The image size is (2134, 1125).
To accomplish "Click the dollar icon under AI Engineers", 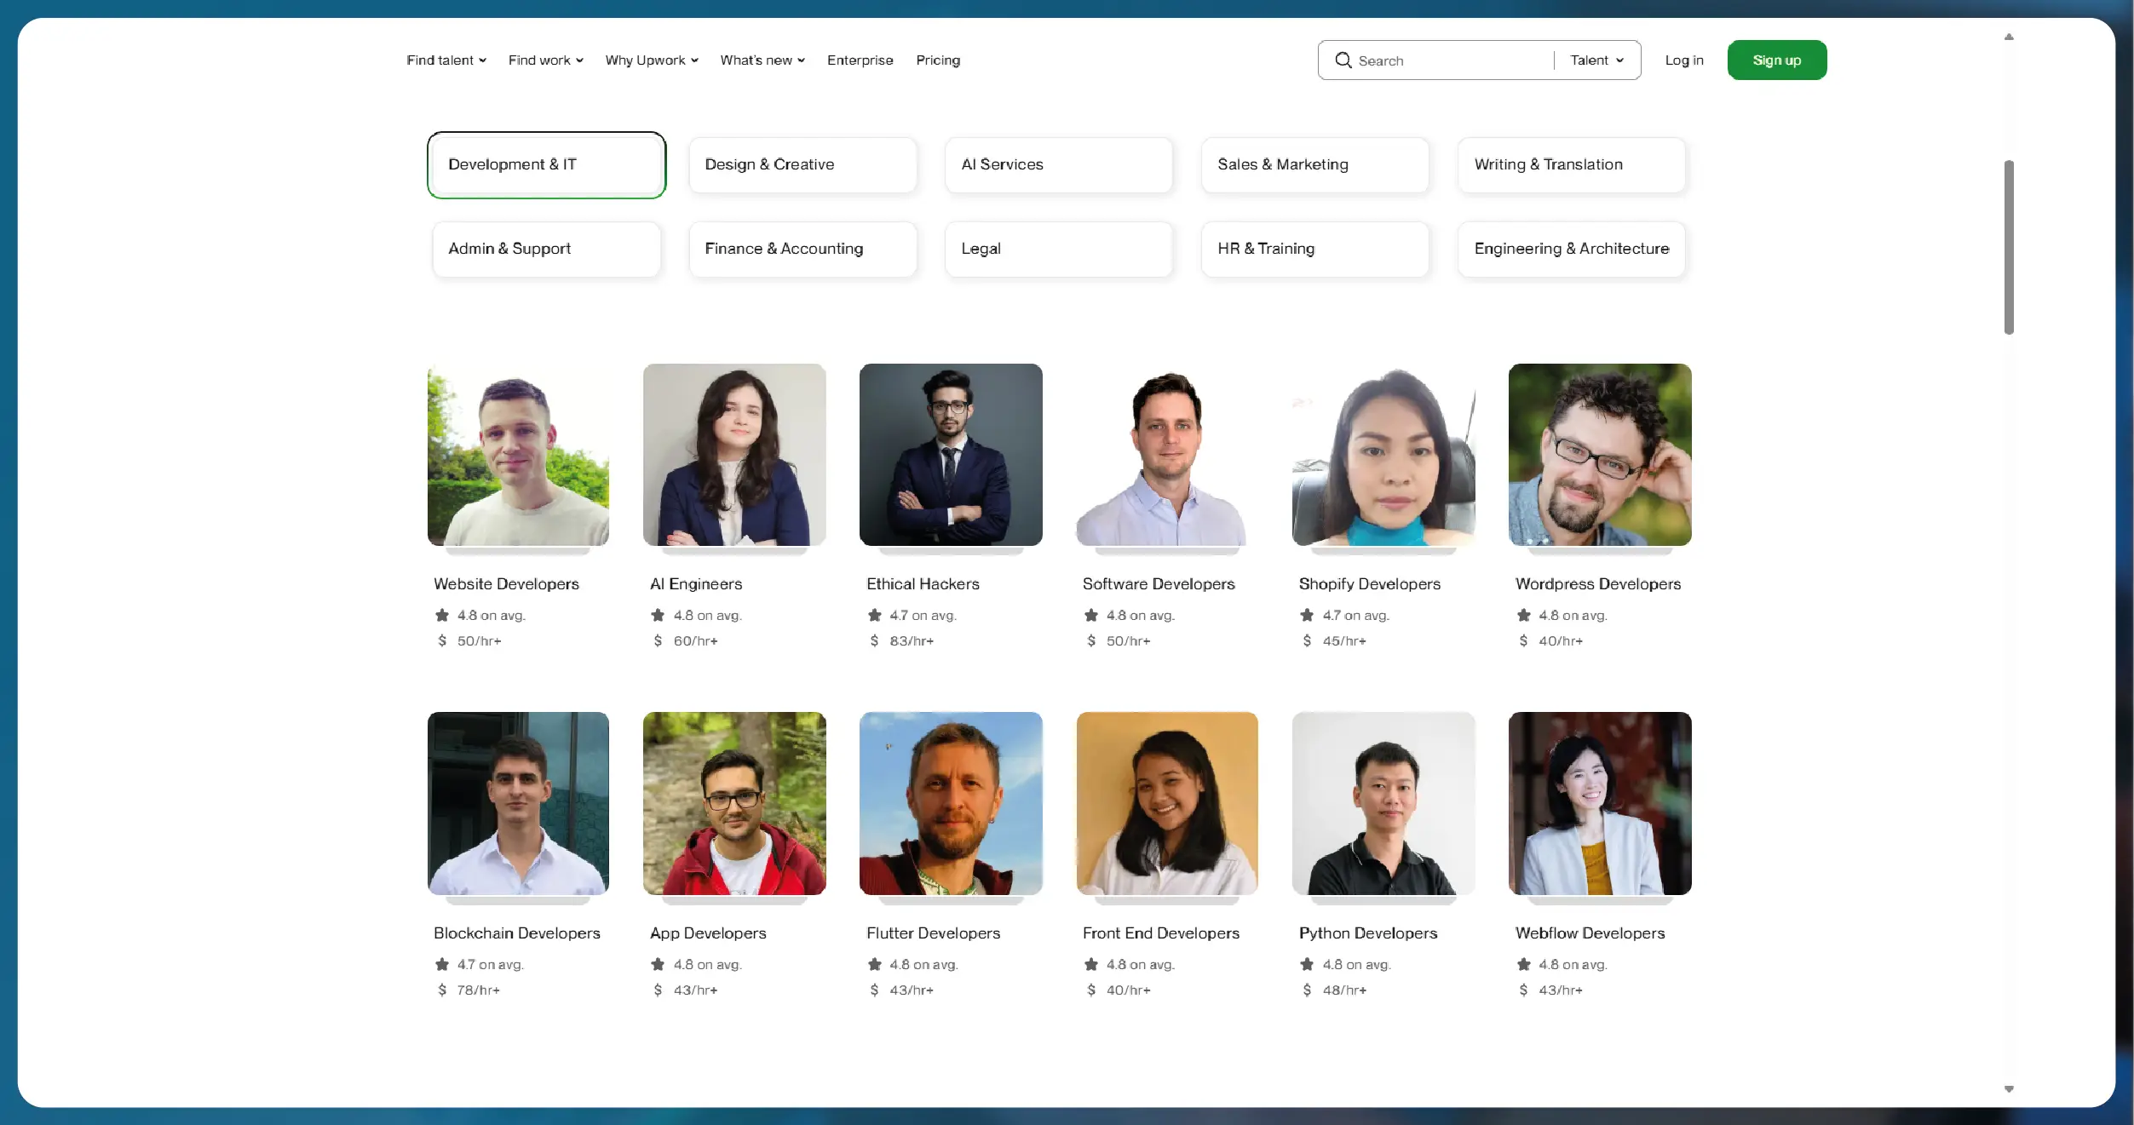I will coord(658,640).
